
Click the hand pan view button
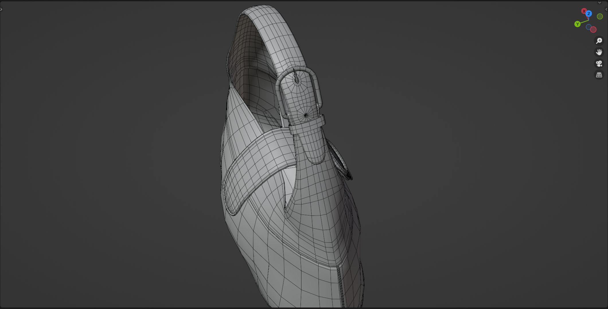coord(599,52)
